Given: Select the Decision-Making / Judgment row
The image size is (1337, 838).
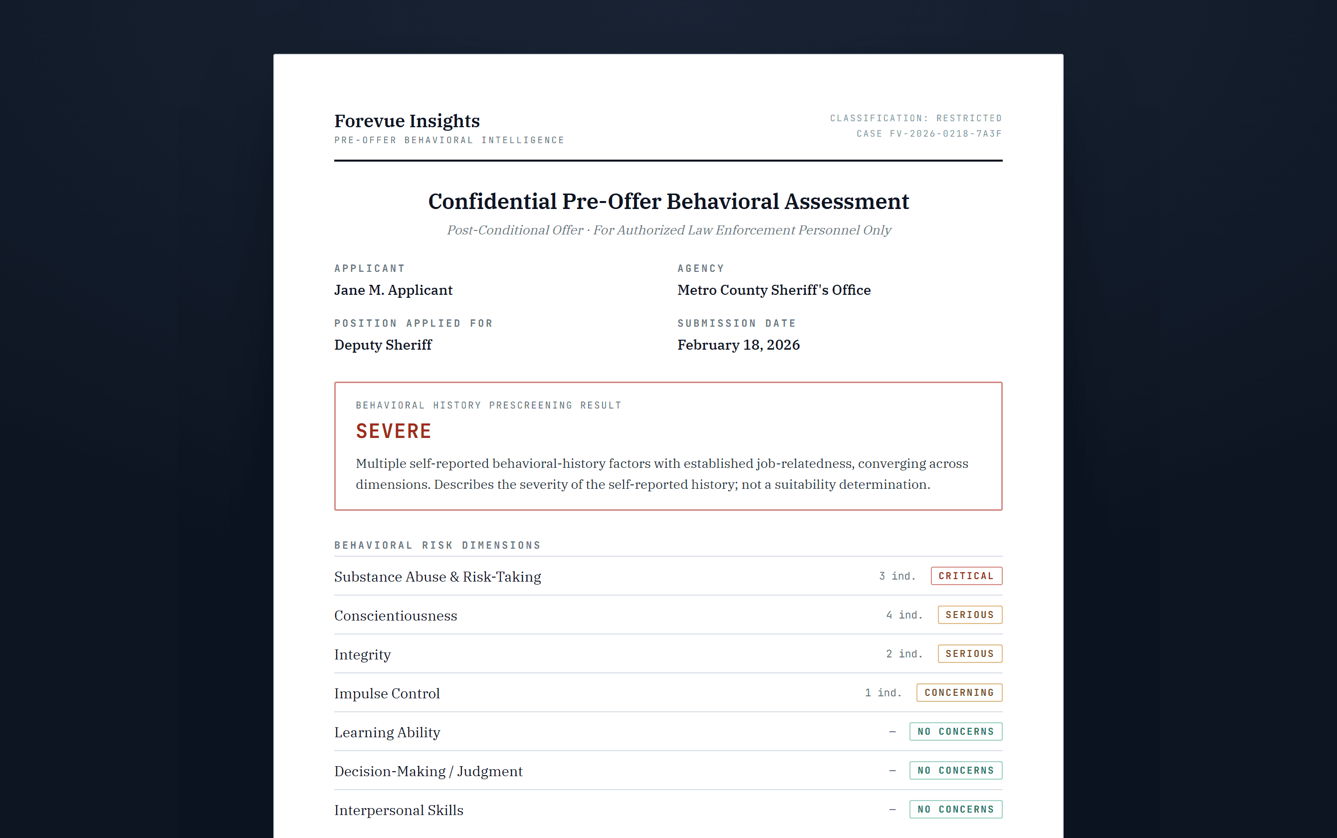Looking at the screenshot, I should tap(668, 770).
